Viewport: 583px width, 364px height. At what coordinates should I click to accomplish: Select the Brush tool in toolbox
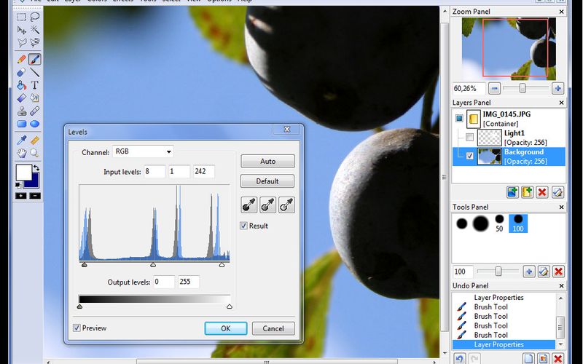pos(35,59)
